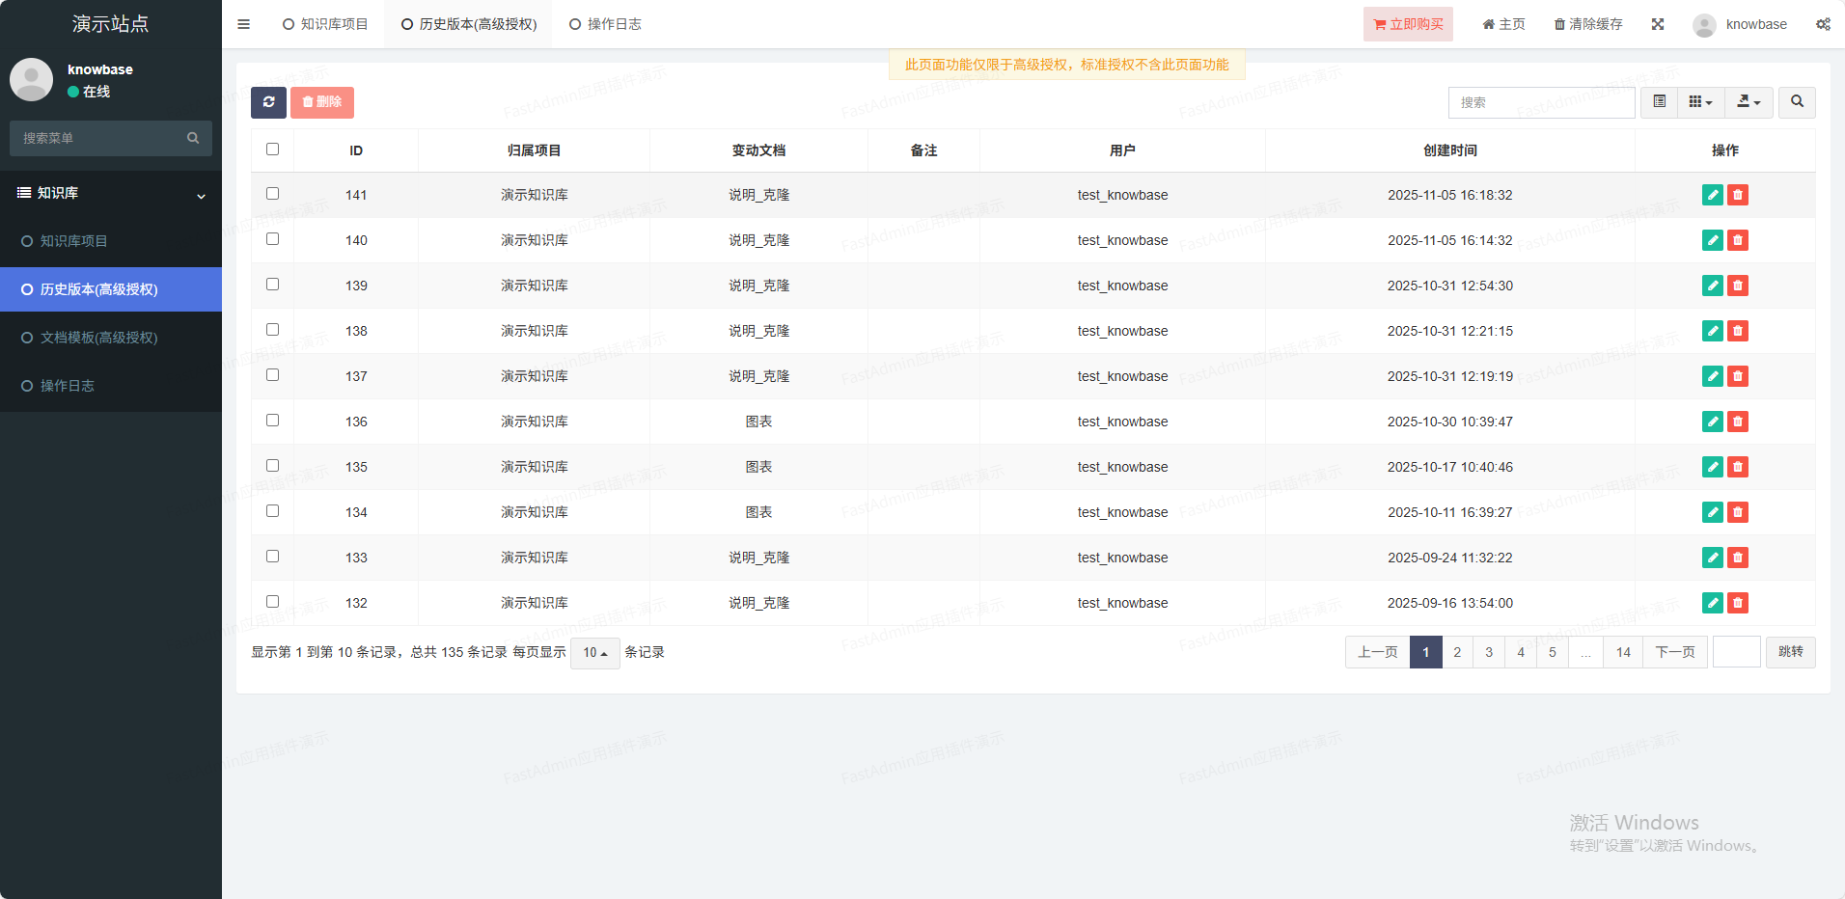Image resolution: width=1845 pixels, height=899 pixels.
Task: Toggle the sidebar hamburger menu icon
Action: click(244, 24)
